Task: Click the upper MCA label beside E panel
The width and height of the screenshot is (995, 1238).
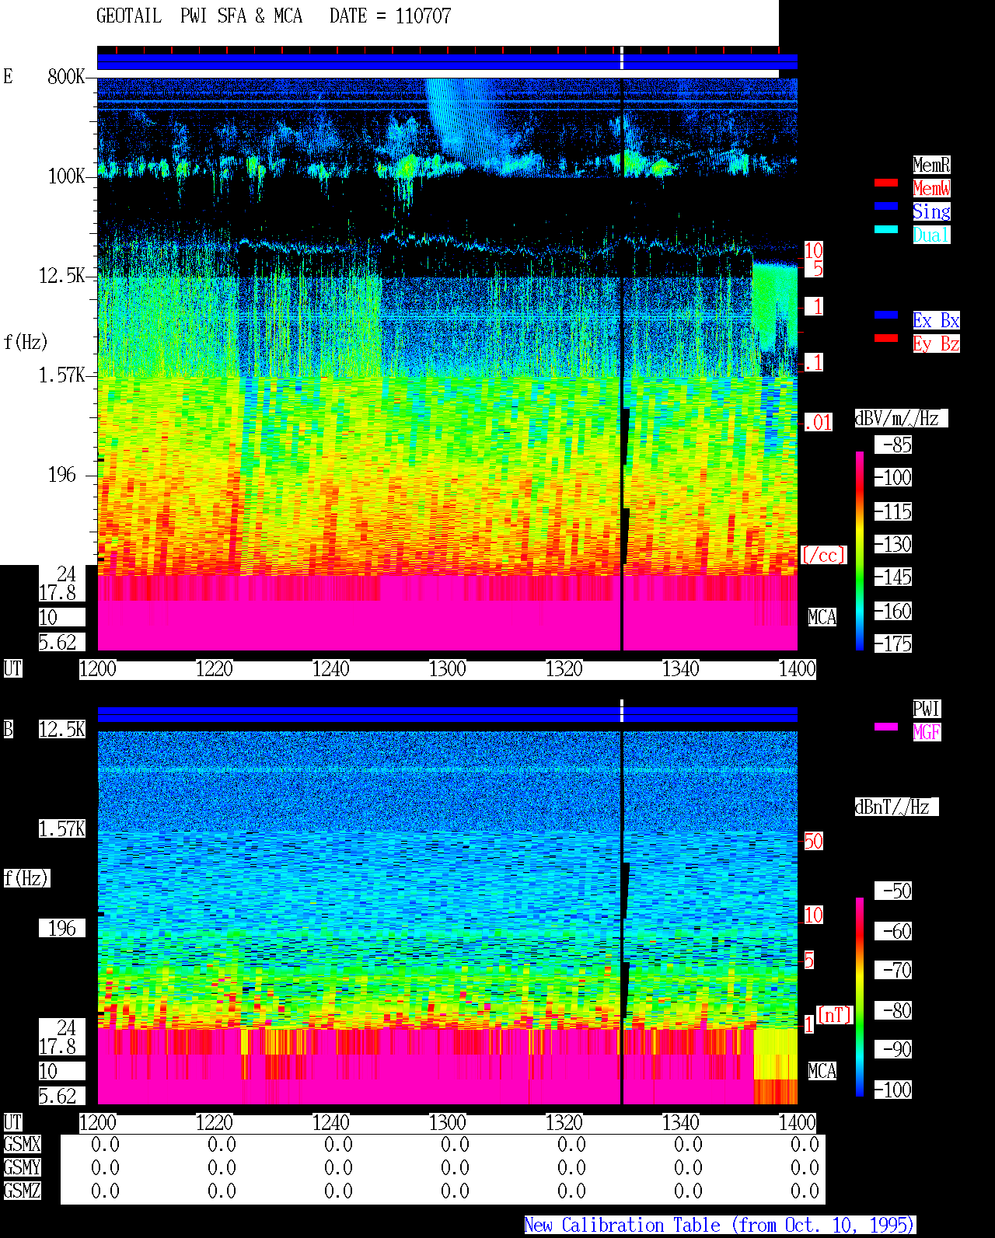Action: [822, 618]
